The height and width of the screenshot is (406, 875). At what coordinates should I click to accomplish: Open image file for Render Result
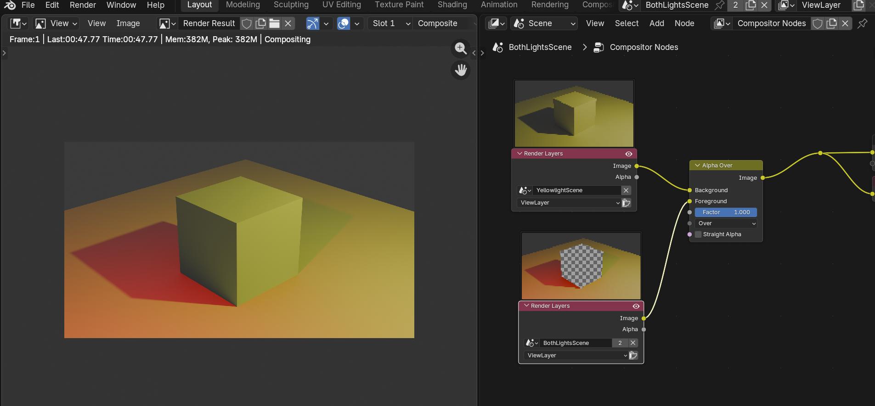274,23
